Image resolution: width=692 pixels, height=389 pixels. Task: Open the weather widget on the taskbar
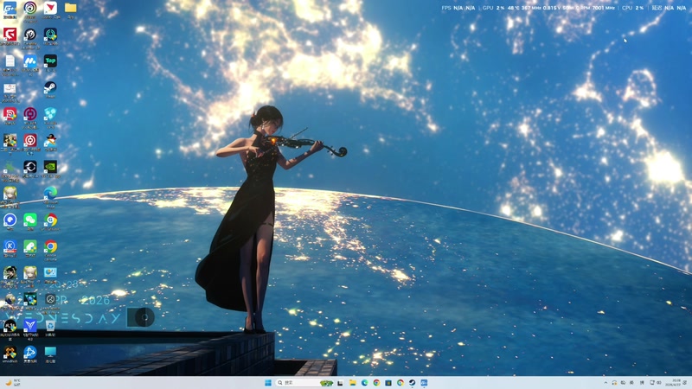(x=12, y=382)
